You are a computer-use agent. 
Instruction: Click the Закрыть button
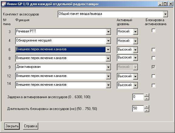click(12, 126)
